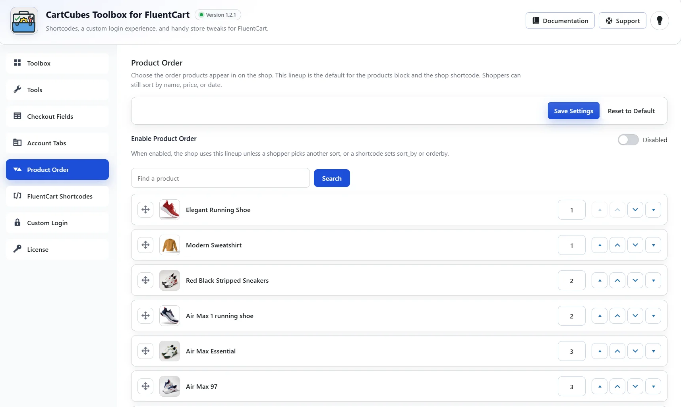The image size is (681, 407).
Task: Click the Search button
Action: pyautogui.click(x=332, y=178)
